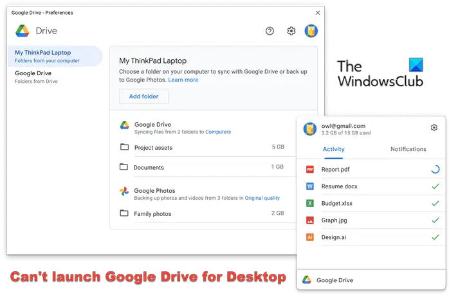The height and width of the screenshot is (295, 449).
Task: Click the PDF icon beside Report.pdf
Action: (x=310, y=170)
